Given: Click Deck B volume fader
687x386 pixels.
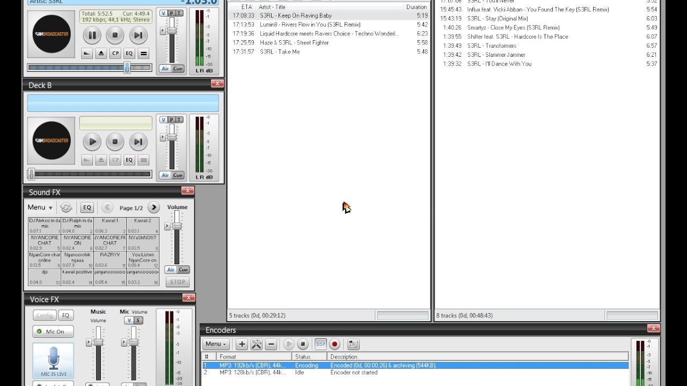Looking at the screenshot, I should pos(172,138).
